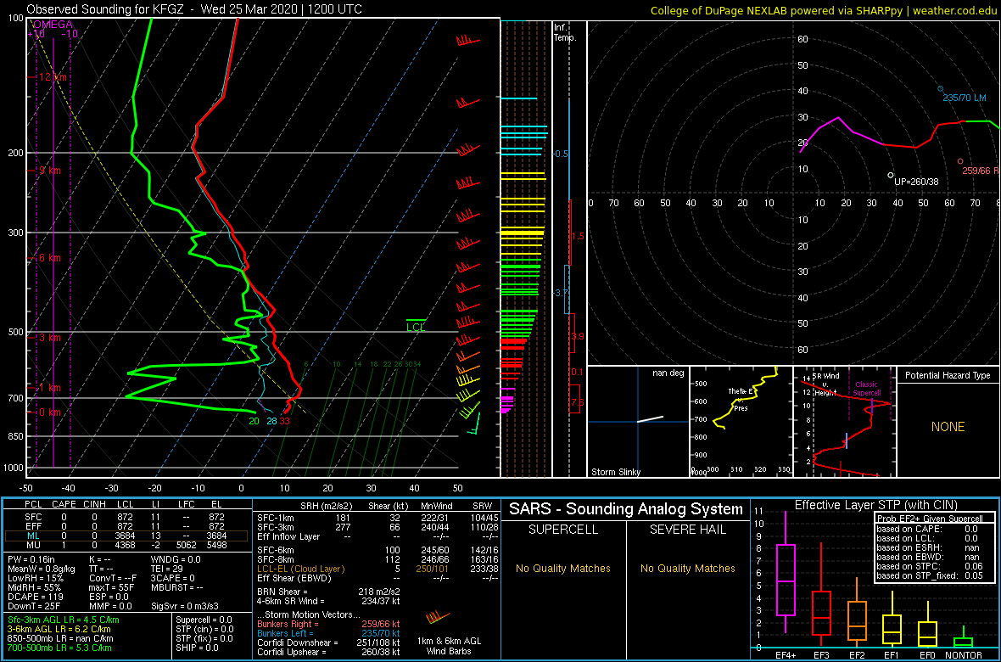
Task: Click the '6 km' height marker
Action: (x=48, y=258)
